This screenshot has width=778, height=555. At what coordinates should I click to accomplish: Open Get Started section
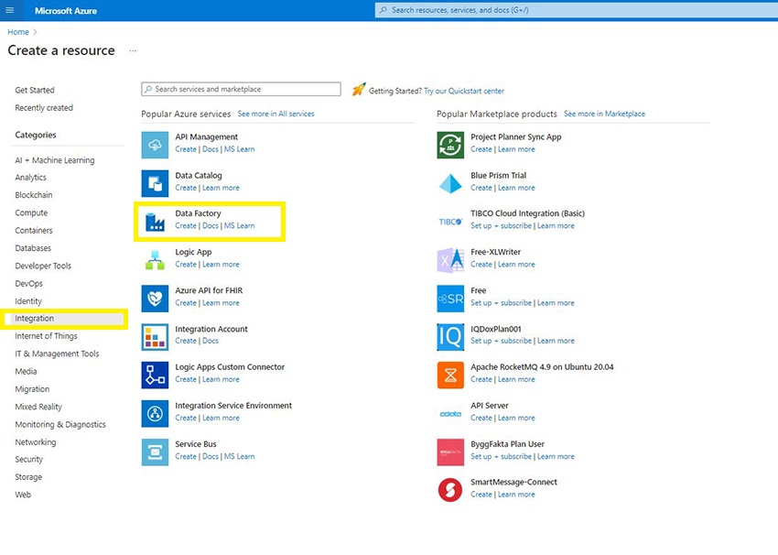point(35,90)
